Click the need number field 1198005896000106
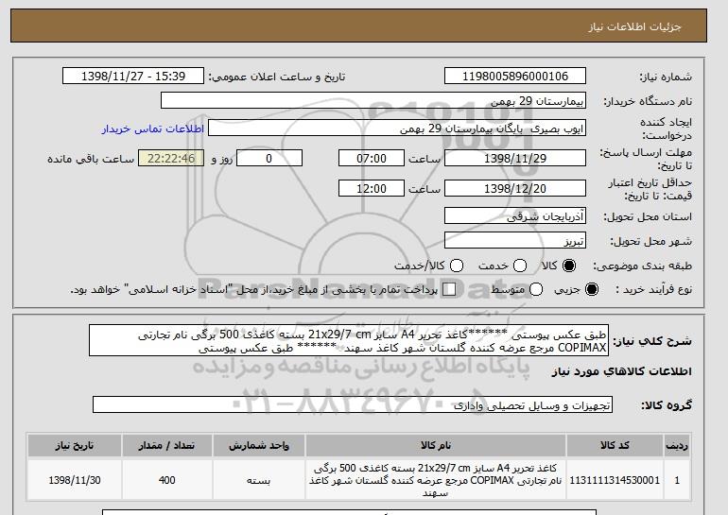The image size is (728, 515). tap(515, 77)
